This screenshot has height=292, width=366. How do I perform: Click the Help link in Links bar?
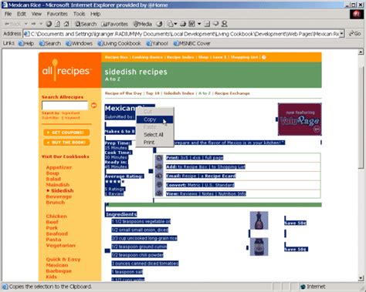click(x=26, y=43)
